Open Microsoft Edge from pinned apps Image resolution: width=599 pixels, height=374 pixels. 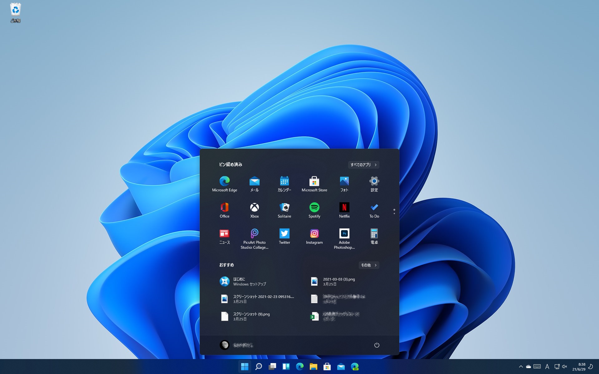(224, 184)
